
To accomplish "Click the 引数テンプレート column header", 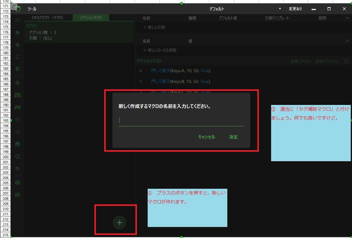I will pos(277,18).
